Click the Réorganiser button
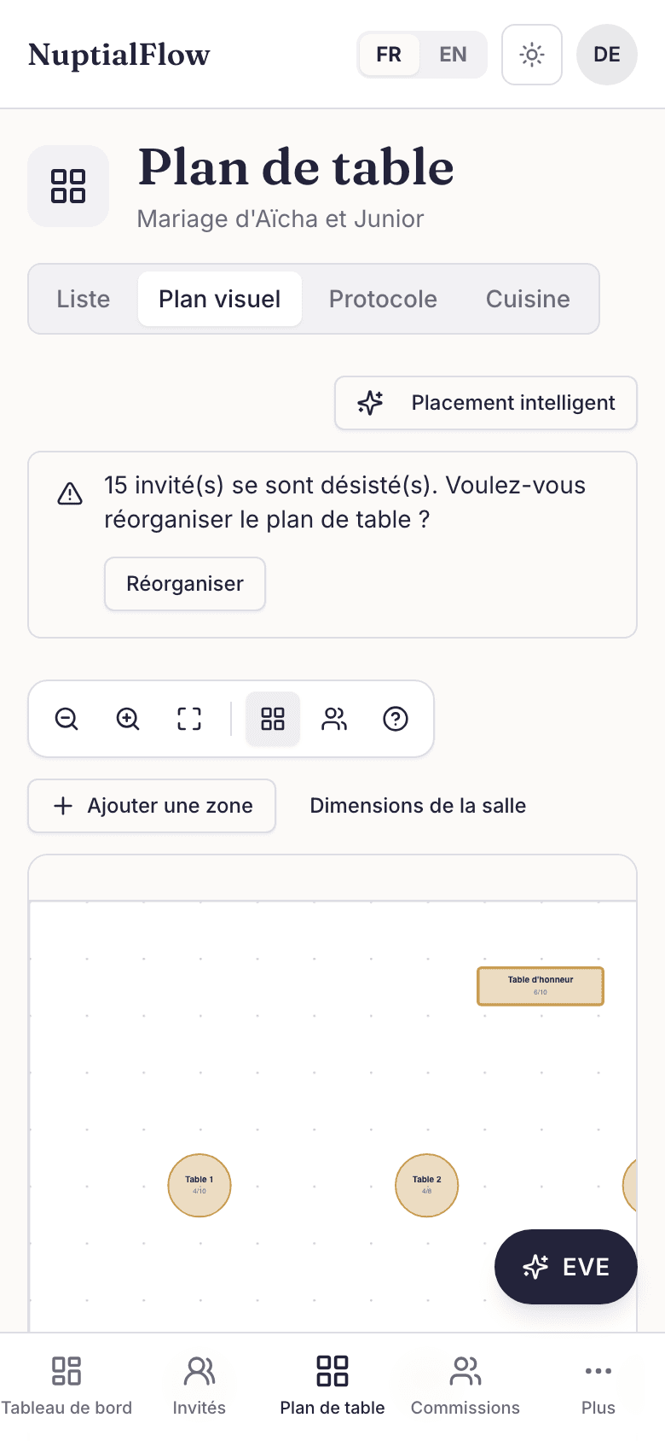 click(185, 584)
